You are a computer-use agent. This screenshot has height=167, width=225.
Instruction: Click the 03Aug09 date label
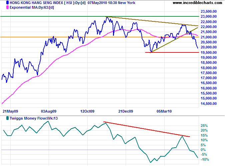tap(49, 111)
